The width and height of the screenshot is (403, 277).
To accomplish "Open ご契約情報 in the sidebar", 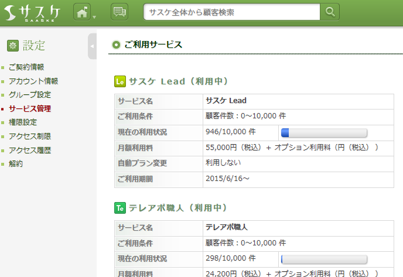I will 26,67.
